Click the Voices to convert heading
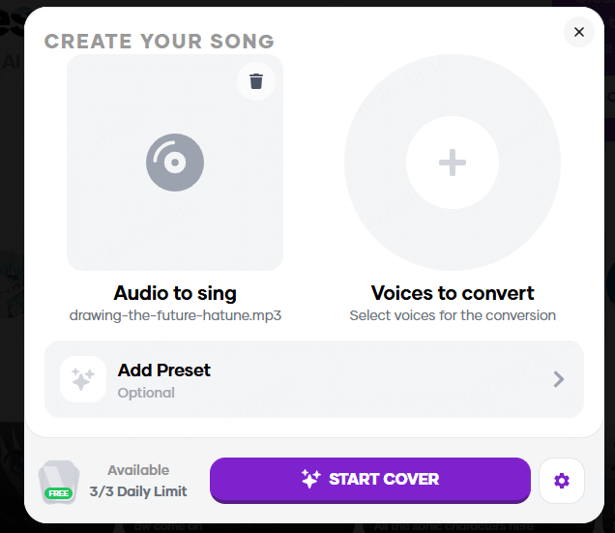The width and height of the screenshot is (615, 533). coord(453,293)
